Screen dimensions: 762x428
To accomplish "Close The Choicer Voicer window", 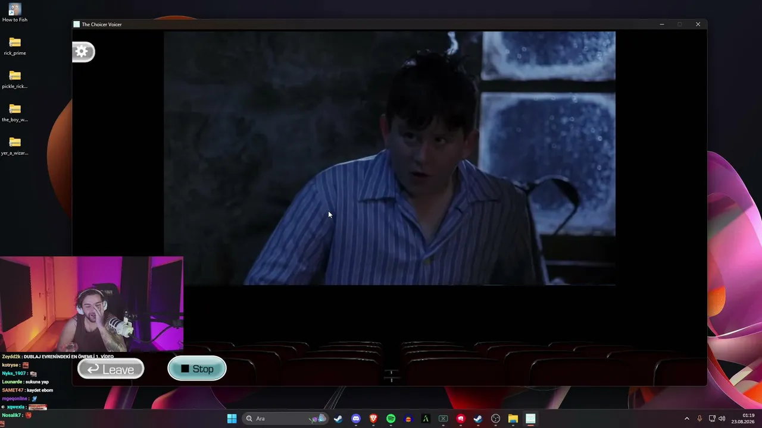I will [x=698, y=24].
